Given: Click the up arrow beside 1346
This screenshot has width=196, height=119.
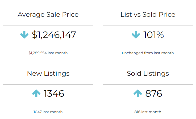Looking at the screenshot, I should click(36, 93).
